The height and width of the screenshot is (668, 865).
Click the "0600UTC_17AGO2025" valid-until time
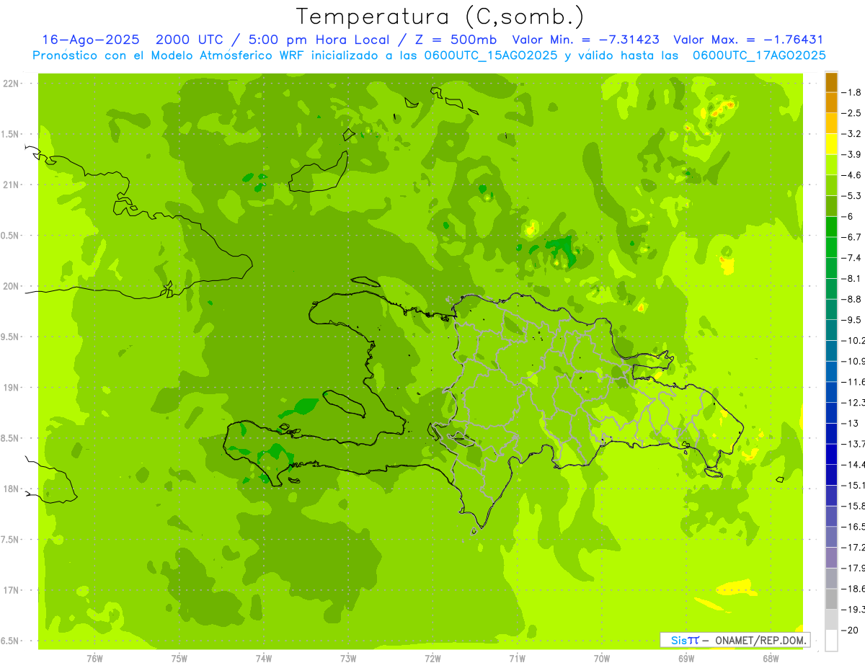click(x=759, y=55)
